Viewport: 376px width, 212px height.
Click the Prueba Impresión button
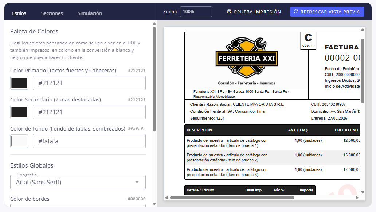[x=254, y=12]
